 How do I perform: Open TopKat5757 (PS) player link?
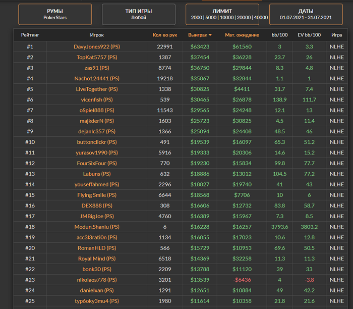click(96, 57)
